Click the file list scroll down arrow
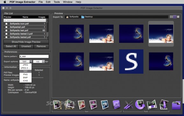Viewport: 184px width, 116px height. click(x=47, y=38)
